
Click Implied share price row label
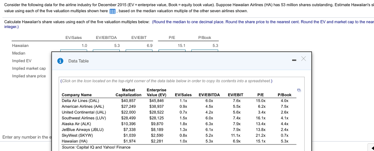(29, 76)
